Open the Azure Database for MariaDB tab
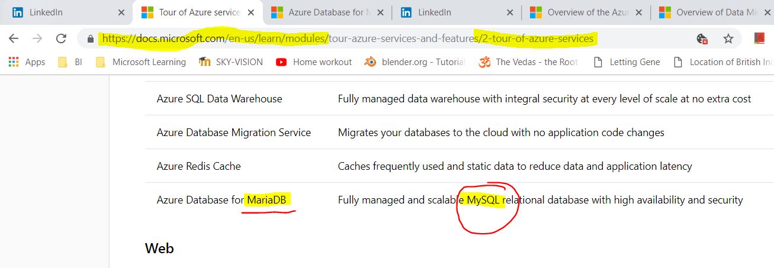 (327, 12)
